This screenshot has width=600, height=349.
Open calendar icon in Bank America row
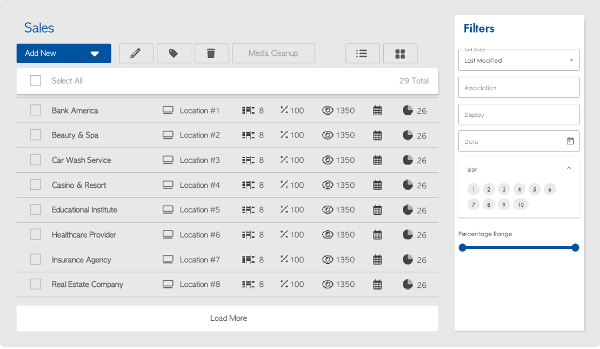[x=377, y=110]
